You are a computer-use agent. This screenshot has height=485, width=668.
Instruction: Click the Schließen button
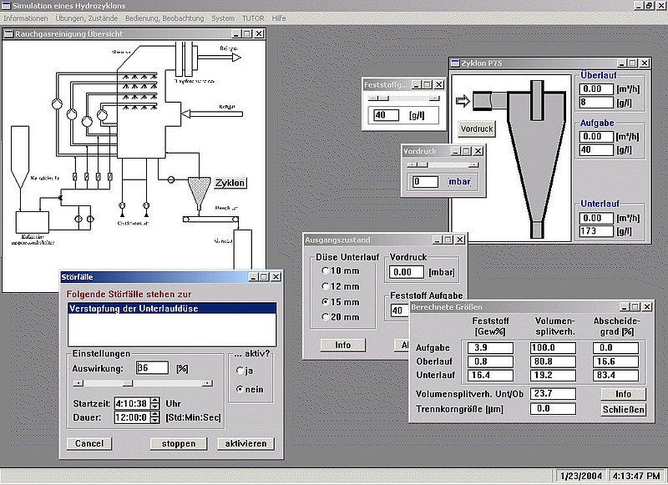pyautogui.click(x=623, y=410)
